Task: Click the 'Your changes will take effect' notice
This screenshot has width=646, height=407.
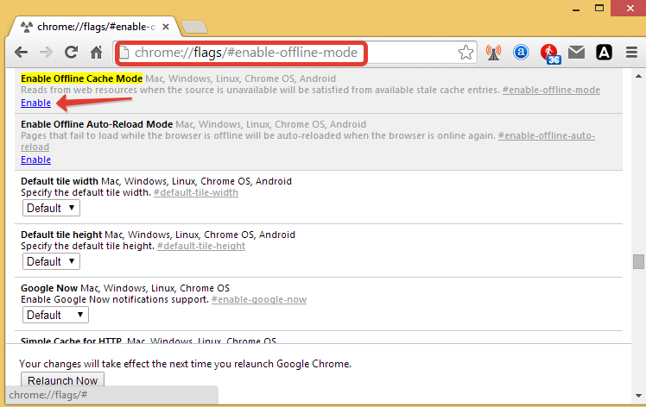Action: [186, 364]
